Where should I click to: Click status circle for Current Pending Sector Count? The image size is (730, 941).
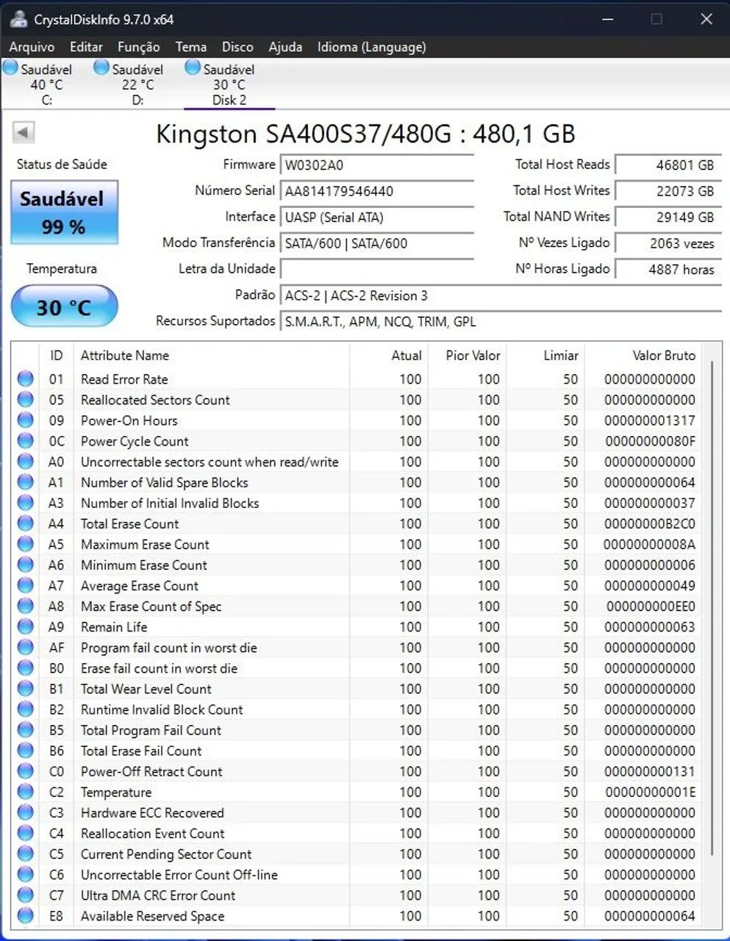tap(26, 854)
